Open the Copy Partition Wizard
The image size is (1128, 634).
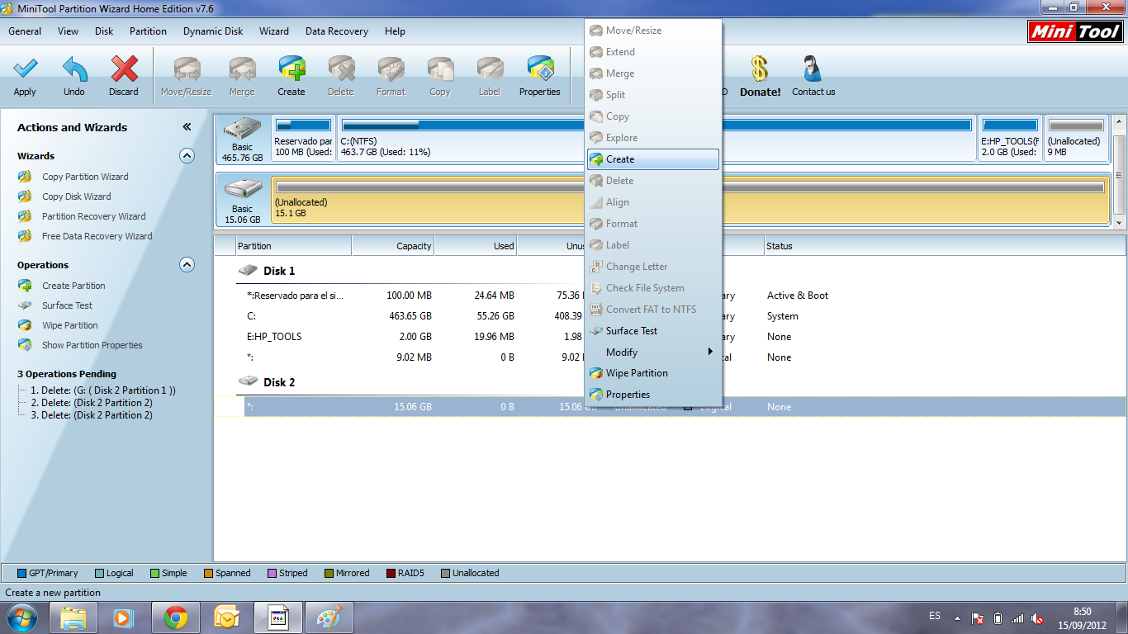pyautogui.click(x=85, y=177)
